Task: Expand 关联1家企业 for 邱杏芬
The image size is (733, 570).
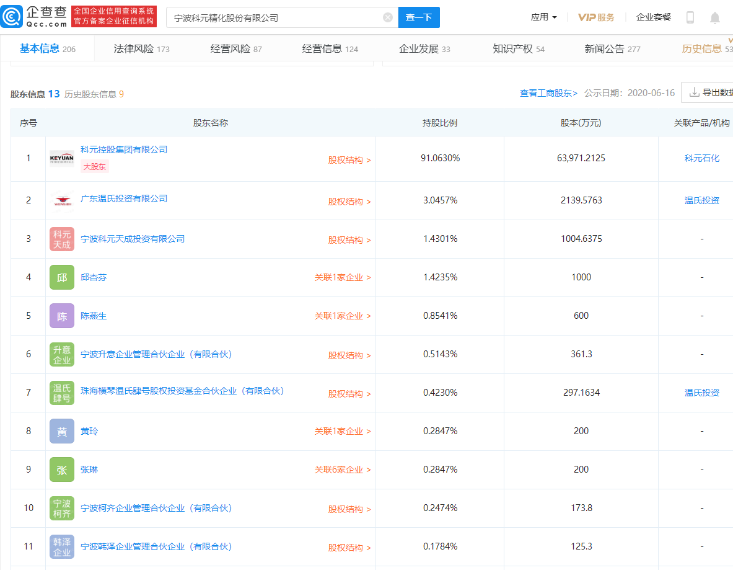Action: 343,277
